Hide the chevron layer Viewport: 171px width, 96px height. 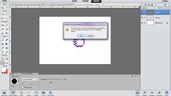(x=142, y=18)
